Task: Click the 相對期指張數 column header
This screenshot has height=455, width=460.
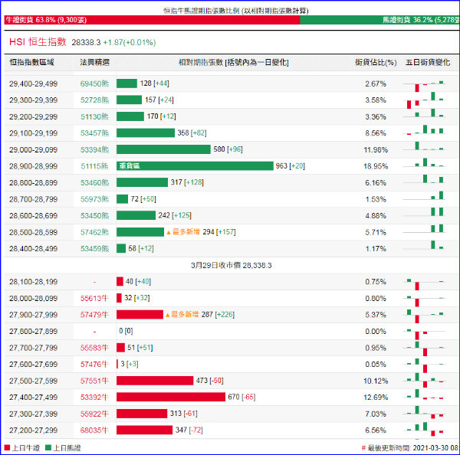Action: (x=234, y=63)
